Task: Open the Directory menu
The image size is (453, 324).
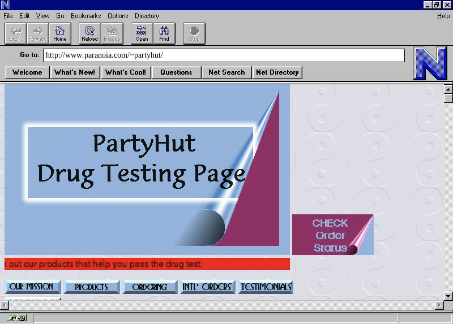Action: [147, 16]
